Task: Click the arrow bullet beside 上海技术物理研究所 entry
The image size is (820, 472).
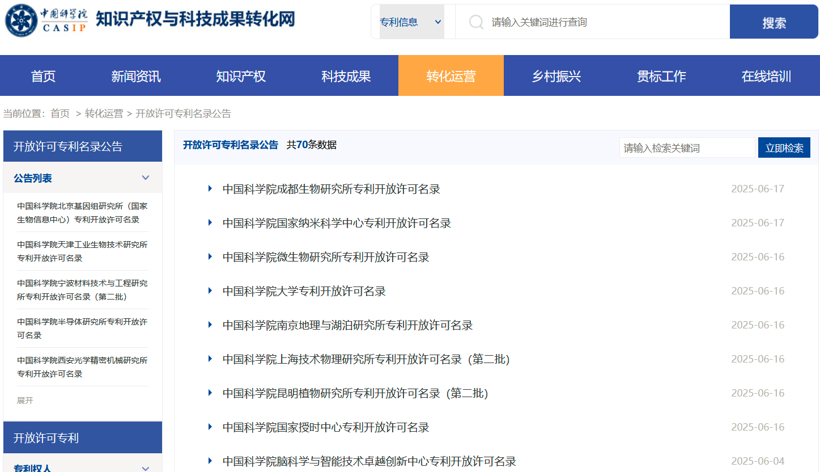Action: pos(210,359)
